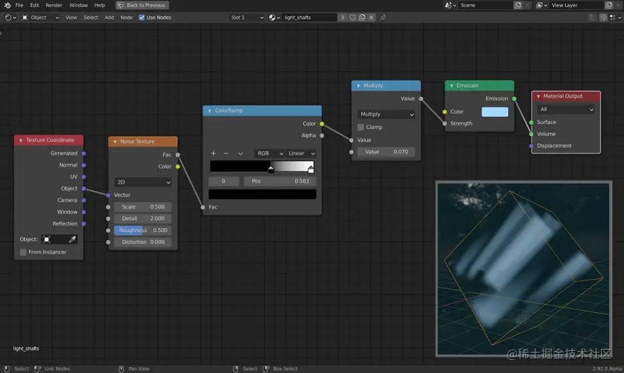
Task: Open the Slot 1 dropdown
Action: [x=247, y=18]
